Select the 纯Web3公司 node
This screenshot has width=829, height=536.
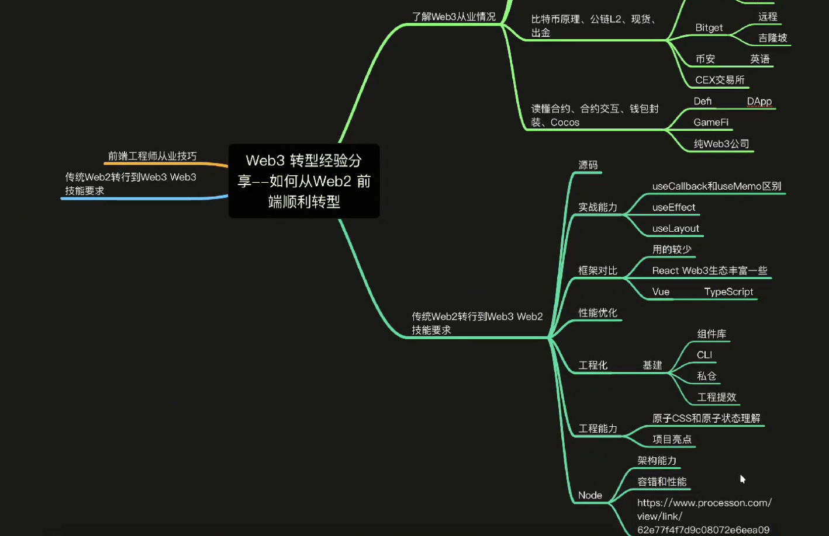coord(721,144)
